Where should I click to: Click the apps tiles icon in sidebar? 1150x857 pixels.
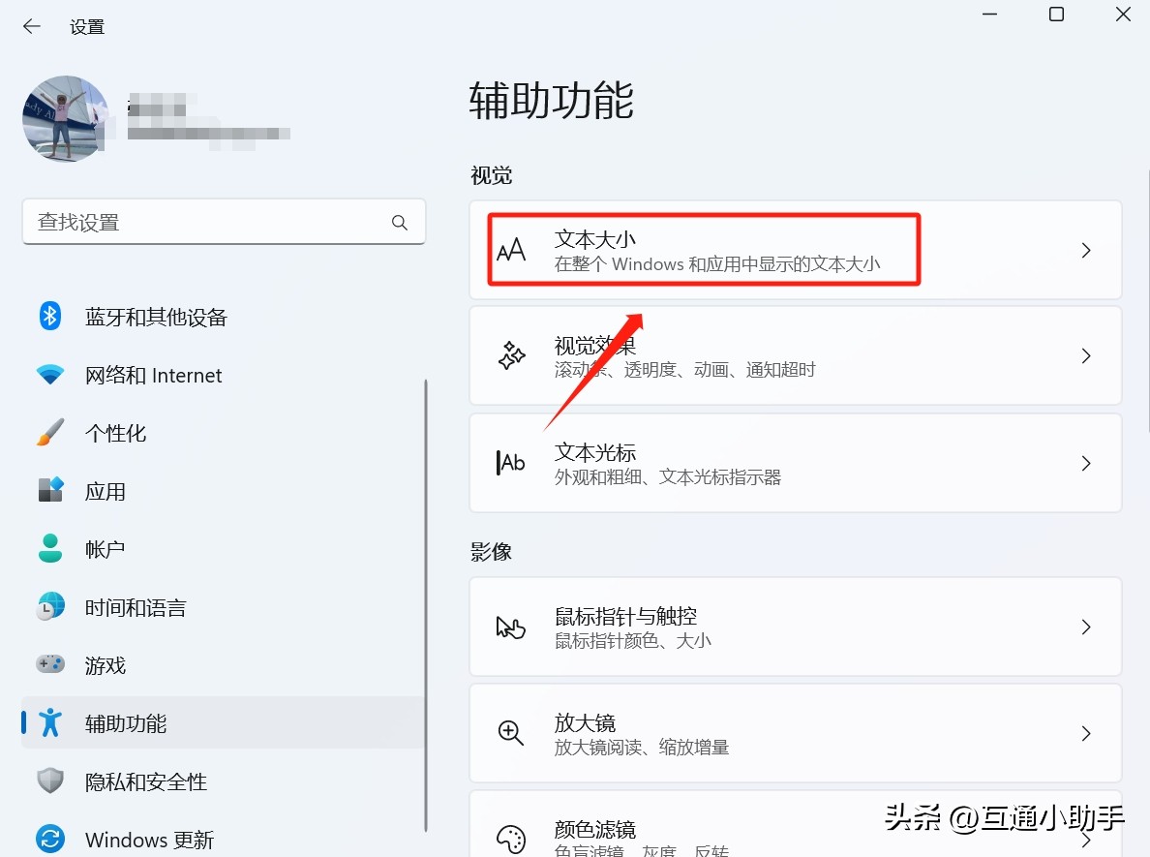tap(50, 490)
